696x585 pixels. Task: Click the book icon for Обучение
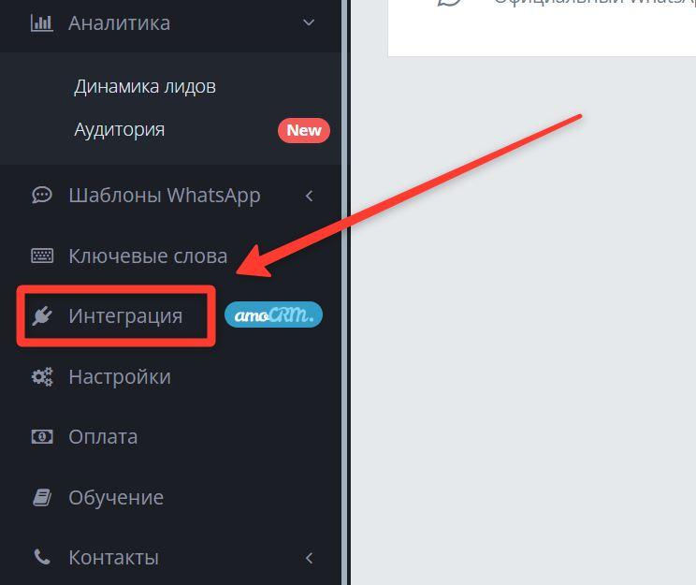coord(42,497)
